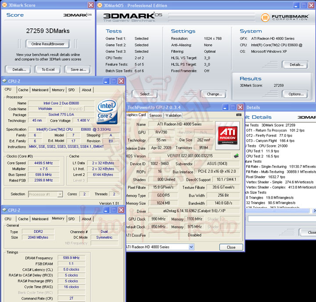The image size is (316, 302).
Task: Open SPD tab in lower CPU-Z
Action: [72, 219]
